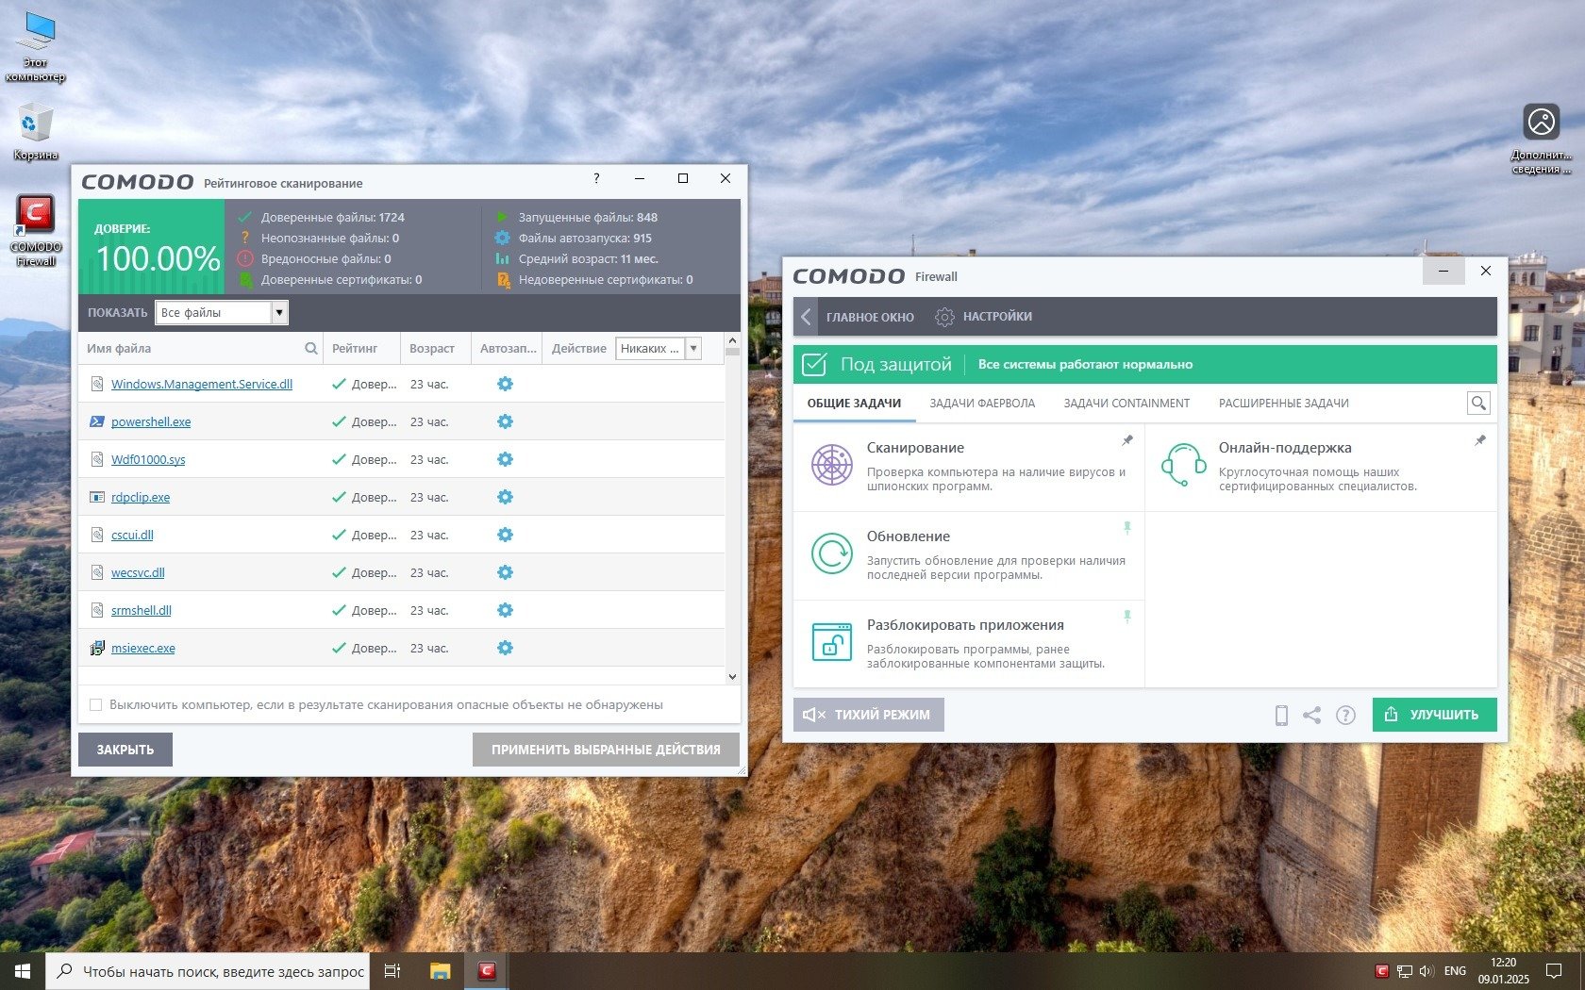Switch to 'ЗАДАЧИ ФАЕРВОЛА' tab
The width and height of the screenshot is (1585, 990).
coord(982,404)
